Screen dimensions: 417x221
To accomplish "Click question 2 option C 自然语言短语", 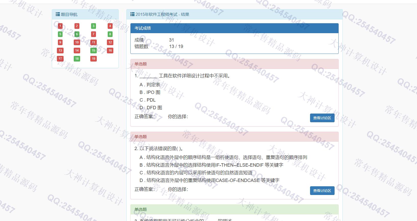I will [x=196, y=173].
